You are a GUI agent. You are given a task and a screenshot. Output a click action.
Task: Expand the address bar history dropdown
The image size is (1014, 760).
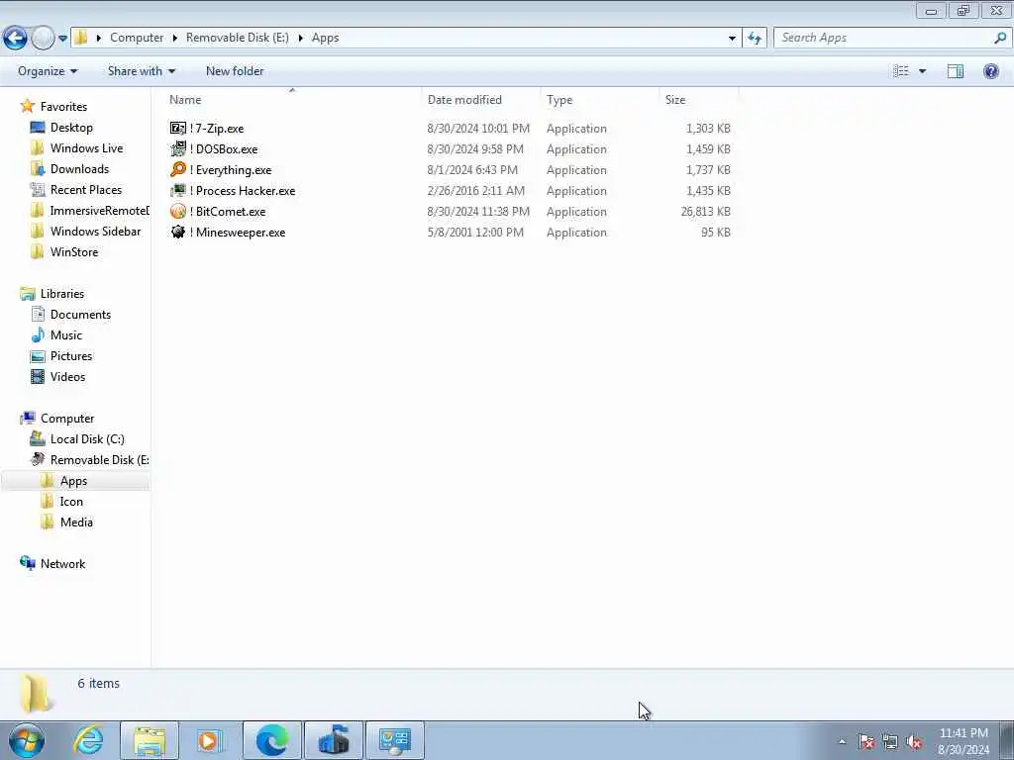[x=732, y=39]
